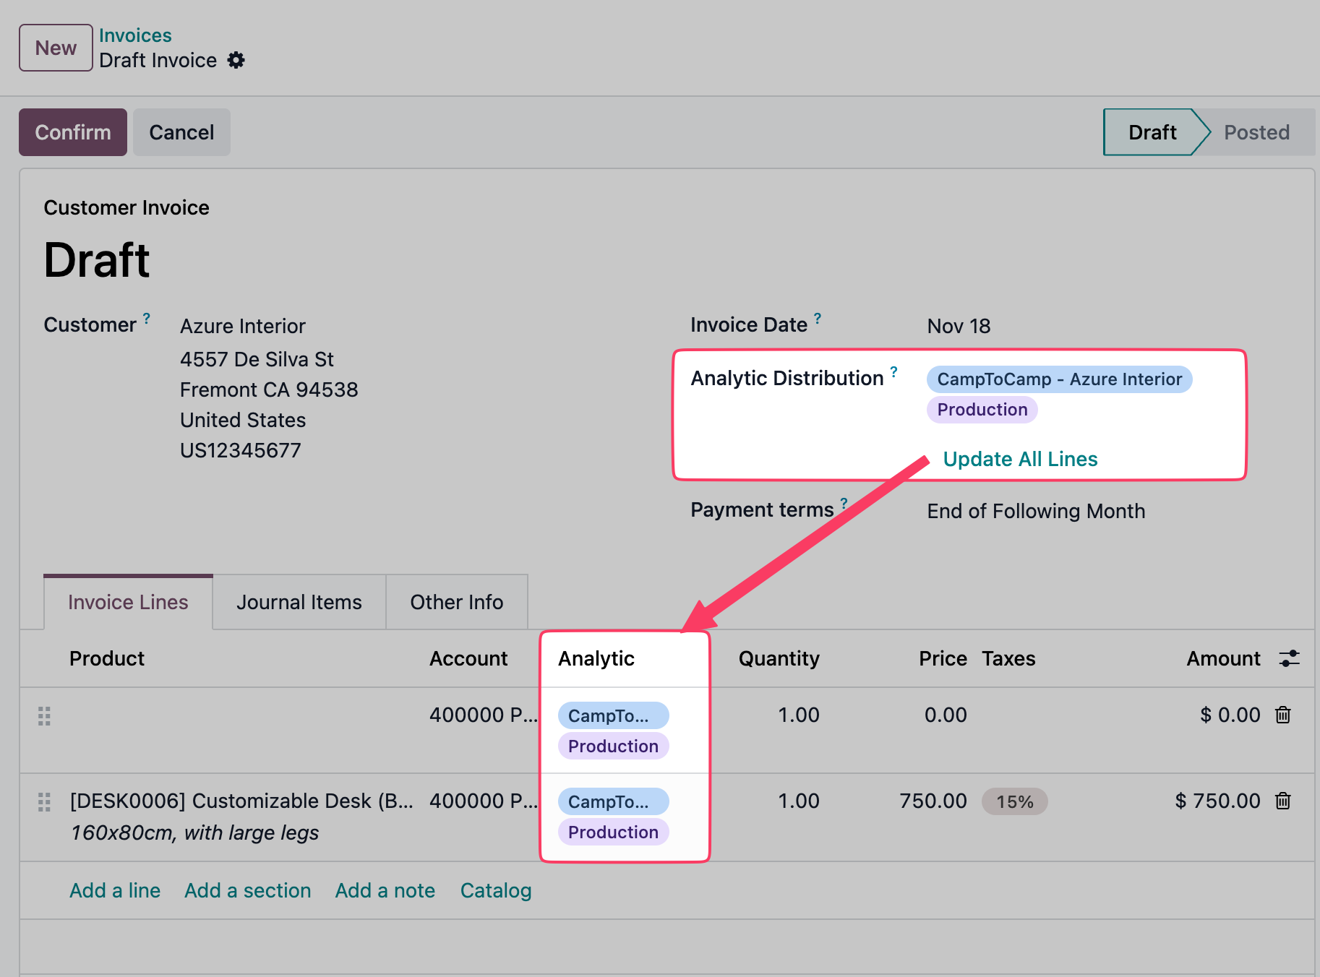The height and width of the screenshot is (977, 1320).
Task: Delete the DESK0006 line using its trash icon
Action: point(1283,801)
